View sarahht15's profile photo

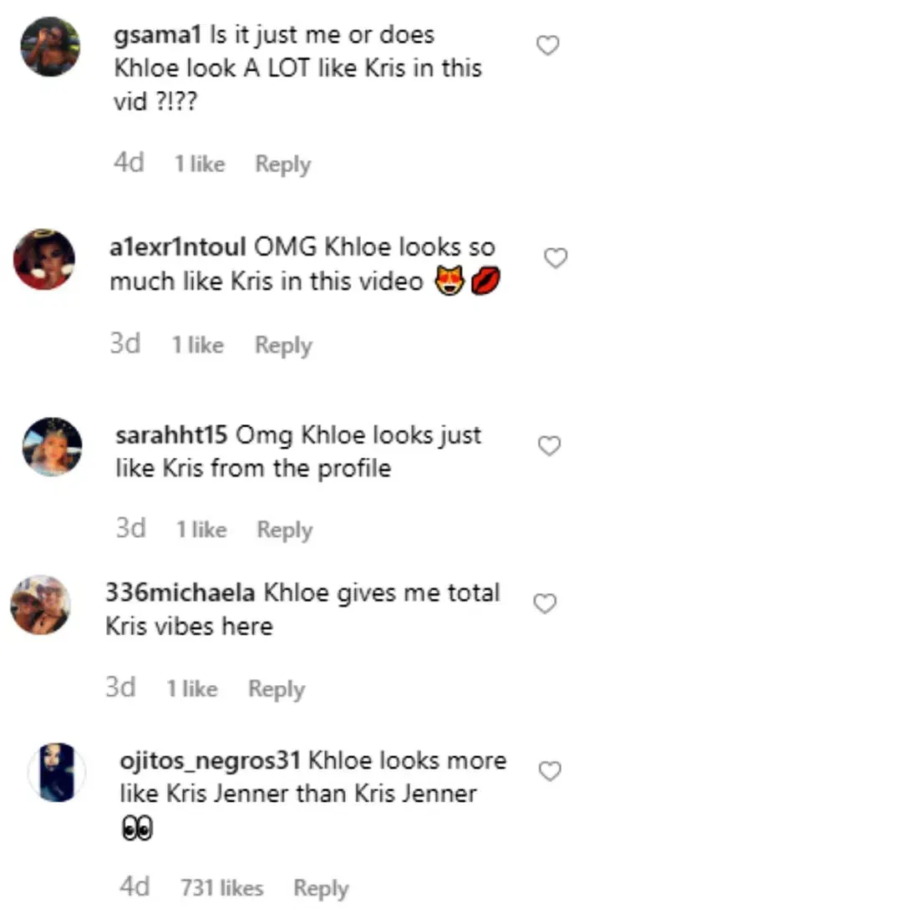point(52,447)
